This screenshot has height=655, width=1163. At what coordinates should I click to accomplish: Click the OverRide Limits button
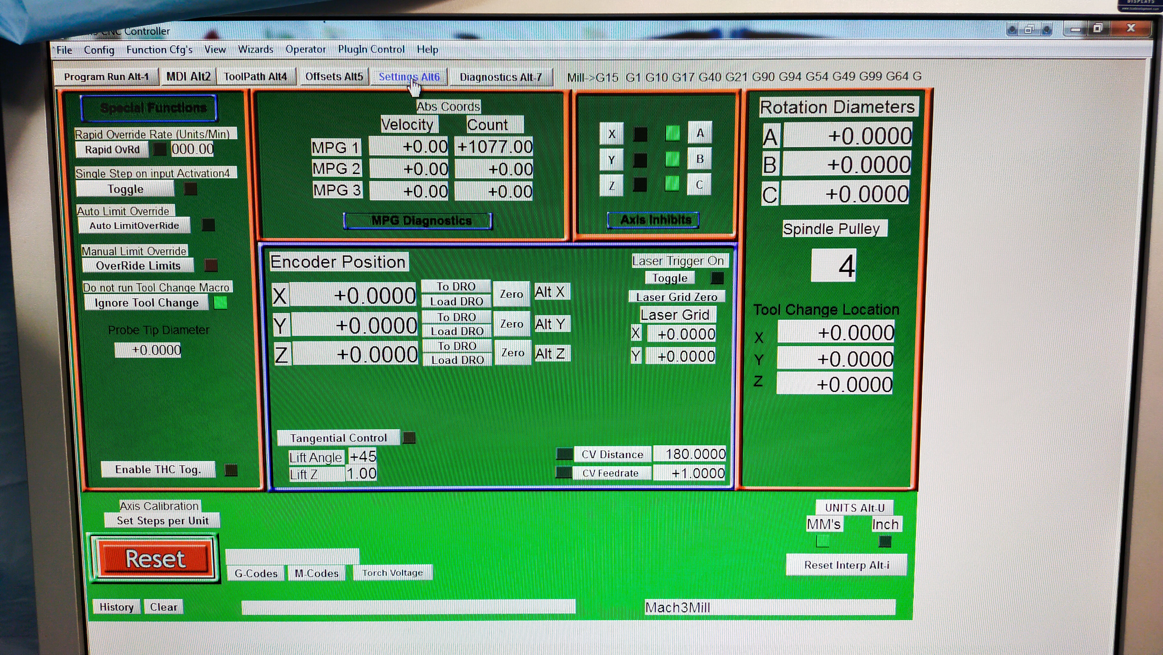tap(138, 266)
